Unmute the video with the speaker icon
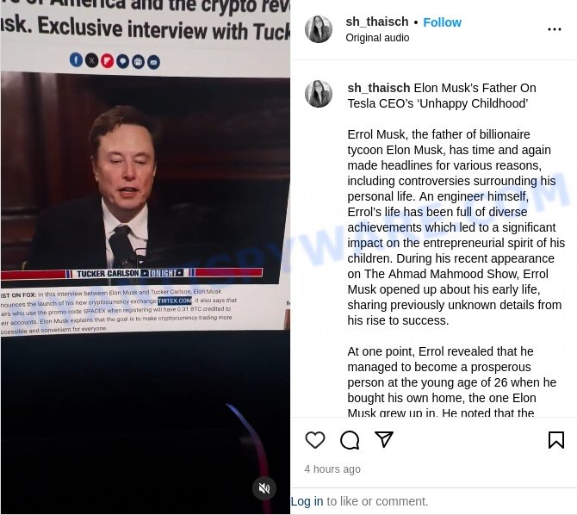Viewport: 577px width, 515px height. 264,488
